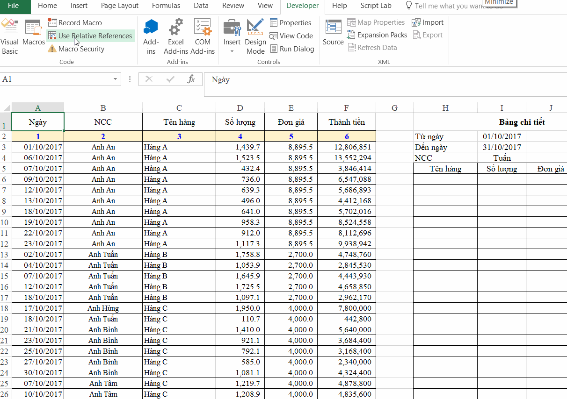The width and height of the screenshot is (567, 399).
Task: Click the cell showing 09/10/2017
Action: (38, 179)
